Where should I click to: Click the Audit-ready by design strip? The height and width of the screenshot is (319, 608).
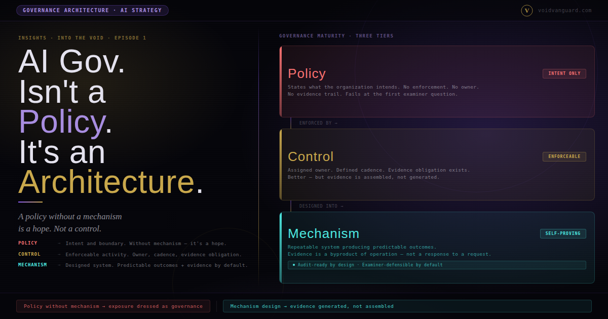point(437,265)
